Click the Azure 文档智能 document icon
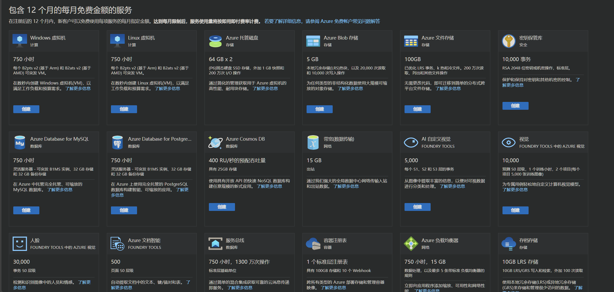This screenshot has height=292, width=614. pos(117,244)
